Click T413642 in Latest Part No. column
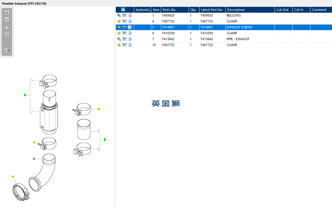This screenshot has width=332, height=207. pos(207,39)
